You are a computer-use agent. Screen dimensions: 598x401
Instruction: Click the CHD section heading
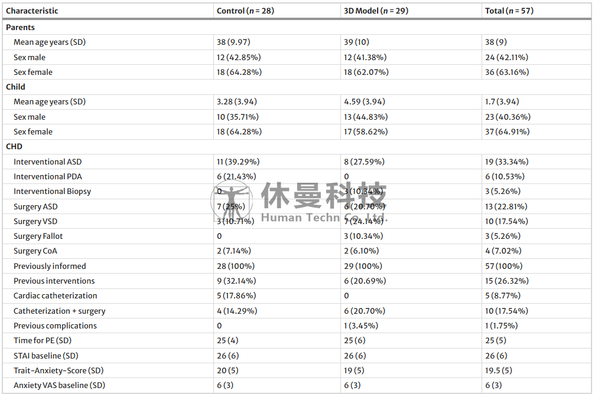click(x=14, y=146)
